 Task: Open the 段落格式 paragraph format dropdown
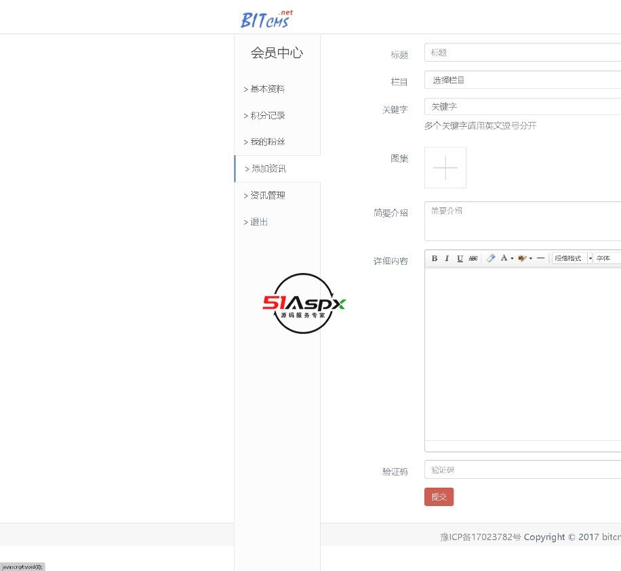572,258
